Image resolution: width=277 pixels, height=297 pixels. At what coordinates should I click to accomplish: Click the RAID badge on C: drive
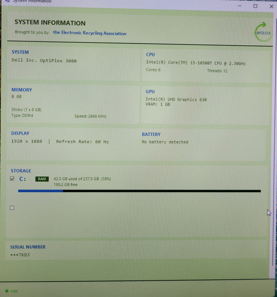pyautogui.click(x=42, y=179)
